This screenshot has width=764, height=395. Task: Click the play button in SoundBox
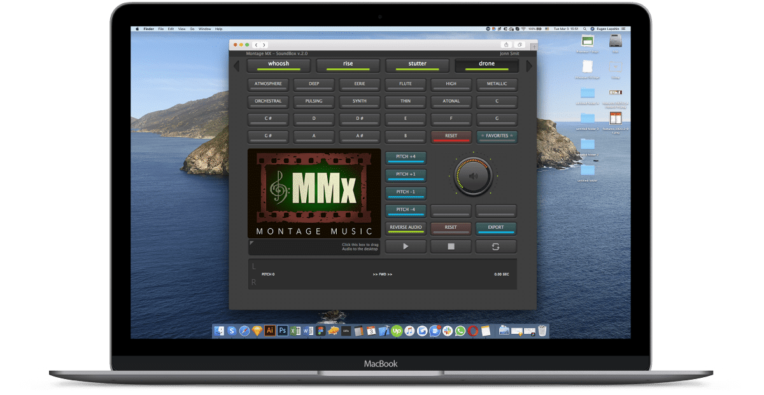coord(406,247)
